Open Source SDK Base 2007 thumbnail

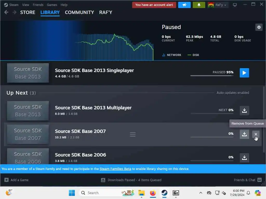28,134
